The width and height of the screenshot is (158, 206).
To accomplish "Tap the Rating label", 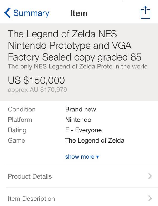I will (x=17, y=130).
